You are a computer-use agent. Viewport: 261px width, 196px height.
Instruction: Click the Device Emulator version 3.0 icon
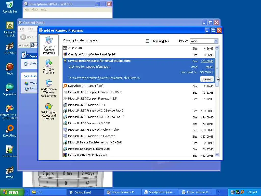click(65, 142)
